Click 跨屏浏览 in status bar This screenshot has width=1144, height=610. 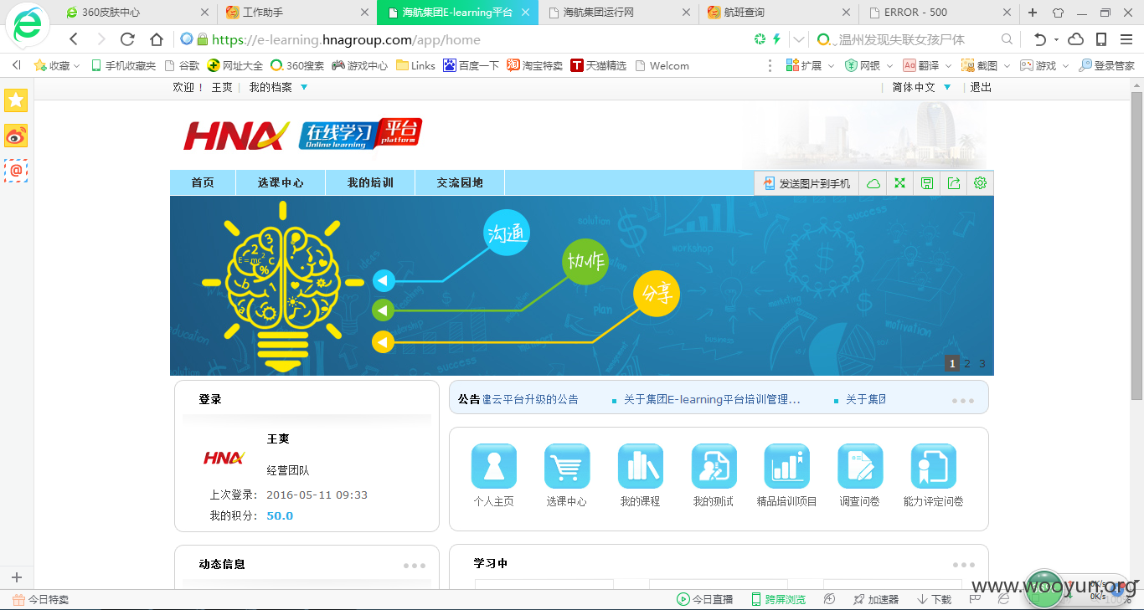click(x=778, y=599)
